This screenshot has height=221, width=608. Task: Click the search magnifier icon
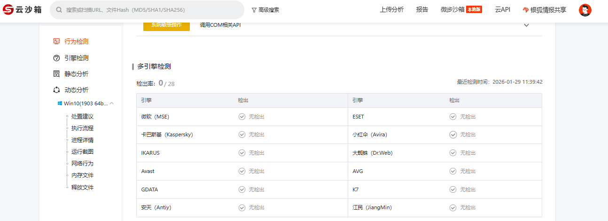pos(59,10)
